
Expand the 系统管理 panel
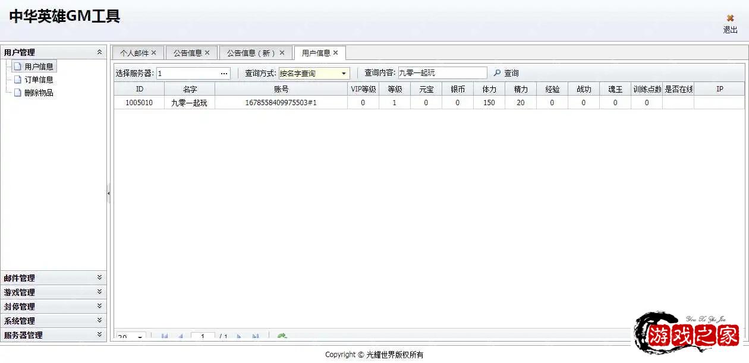coord(99,320)
